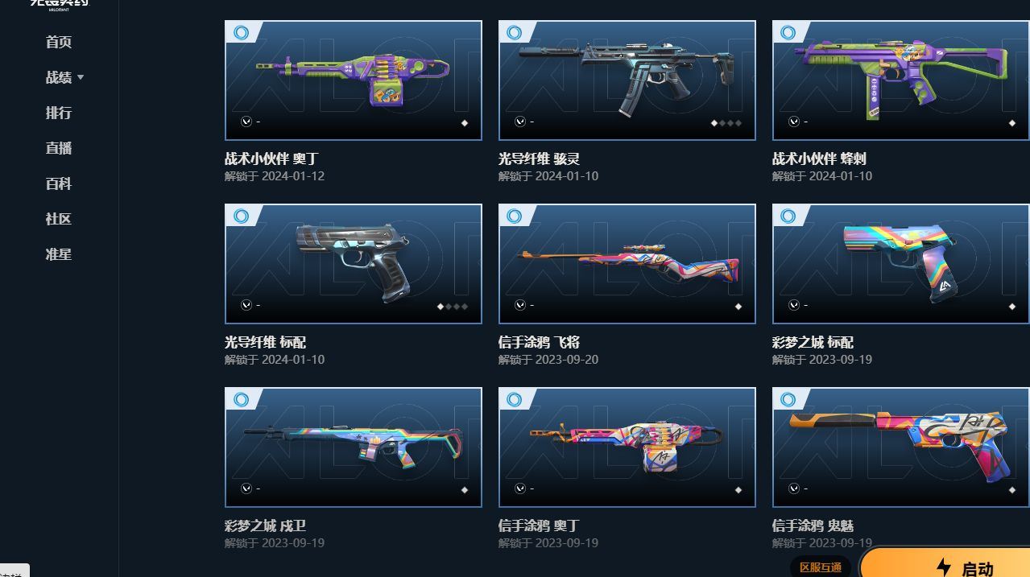Image resolution: width=1030 pixels, height=577 pixels.
Task: Open the 准星 crosshair page
Action: pos(59,254)
